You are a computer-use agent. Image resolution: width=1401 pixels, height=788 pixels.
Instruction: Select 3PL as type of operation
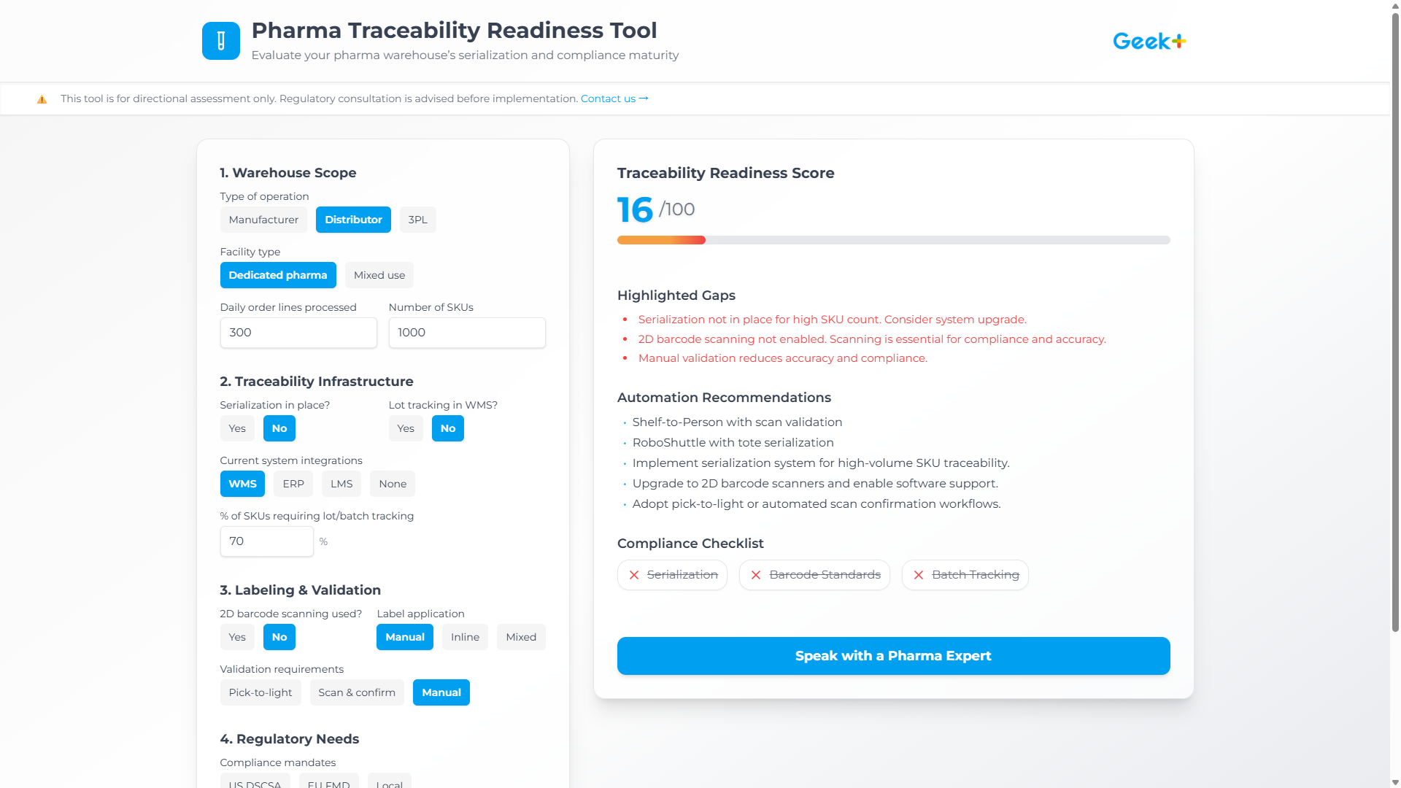coord(417,219)
